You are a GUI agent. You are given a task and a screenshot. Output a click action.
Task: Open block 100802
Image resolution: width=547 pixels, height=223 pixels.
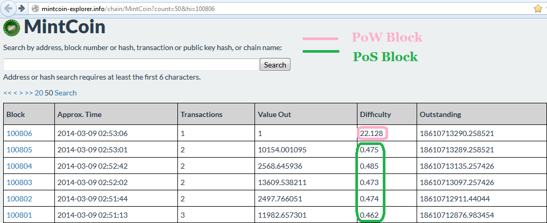pos(19,199)
